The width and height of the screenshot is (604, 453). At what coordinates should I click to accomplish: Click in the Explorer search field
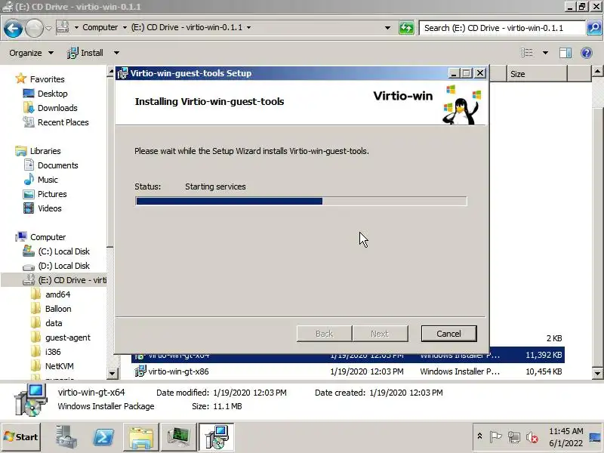click(x=502, y=28)
